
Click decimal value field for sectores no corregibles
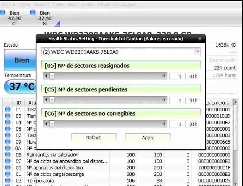click(x=177, y=124)
